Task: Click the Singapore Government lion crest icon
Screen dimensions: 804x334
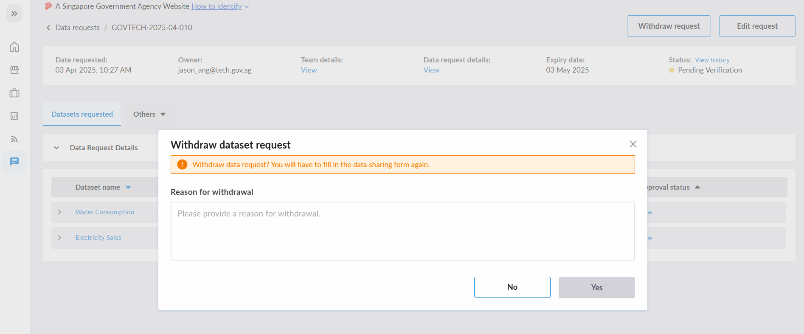Action: pos(48,6)
